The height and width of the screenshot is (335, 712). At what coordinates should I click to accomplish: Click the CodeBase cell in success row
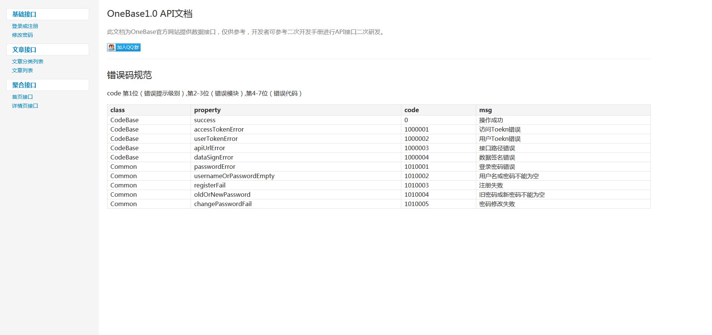coord(149,120)
